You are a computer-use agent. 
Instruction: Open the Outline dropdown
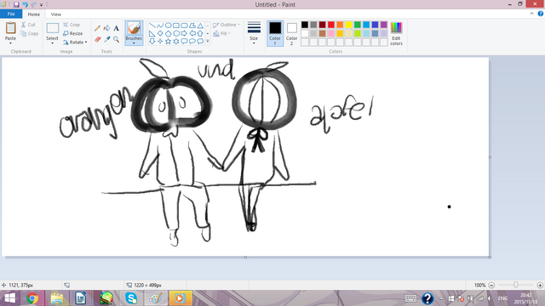click(x=227, y=25)
